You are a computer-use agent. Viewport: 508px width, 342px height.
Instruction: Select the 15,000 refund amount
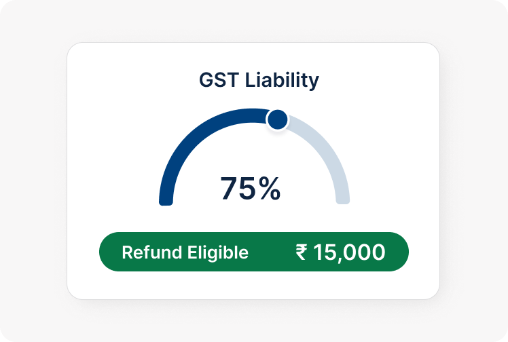(x=349, y=252)
